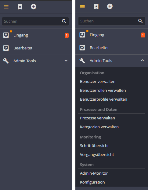Image resolution: width=148 pixels, height=190 pixels.
Task: Click bookmark star icon in left panel
Action: pos(20,7)
